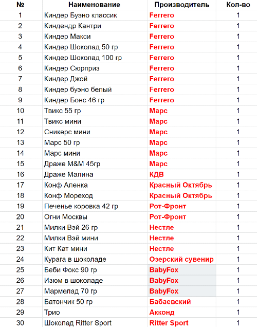Select the Бабаевский manufacturer cell

(x=182, y=302)
